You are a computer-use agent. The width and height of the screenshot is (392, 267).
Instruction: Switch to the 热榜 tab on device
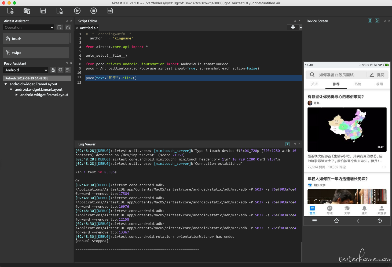pos(358,84)
